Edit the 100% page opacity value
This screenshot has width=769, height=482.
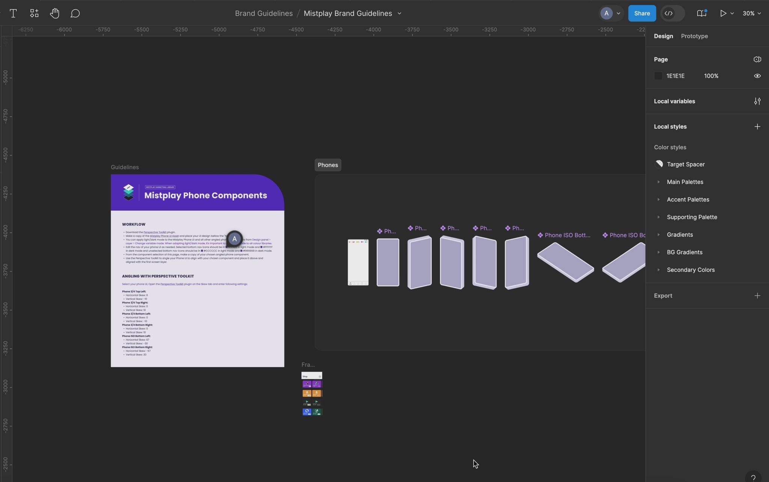coord(711,76)
